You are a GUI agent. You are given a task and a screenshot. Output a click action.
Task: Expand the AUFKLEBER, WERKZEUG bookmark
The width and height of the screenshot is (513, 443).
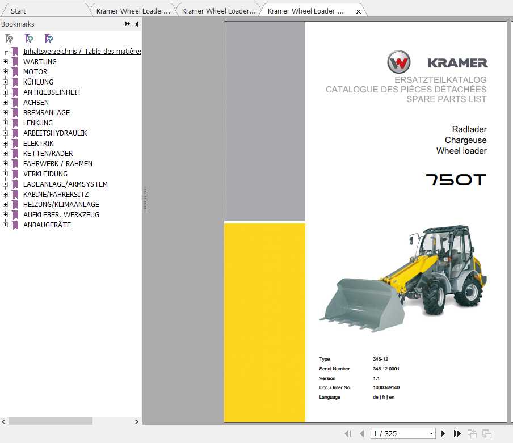[5, 215]
